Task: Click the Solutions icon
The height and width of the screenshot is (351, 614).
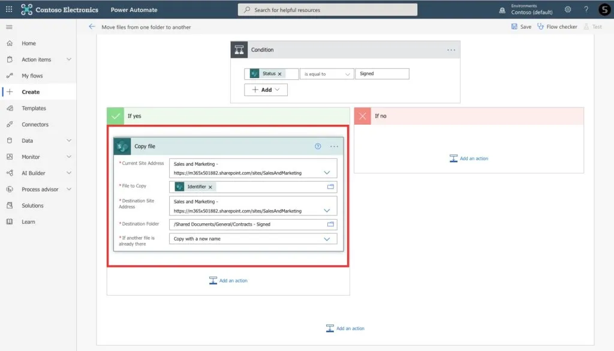Action: point(10,205)
